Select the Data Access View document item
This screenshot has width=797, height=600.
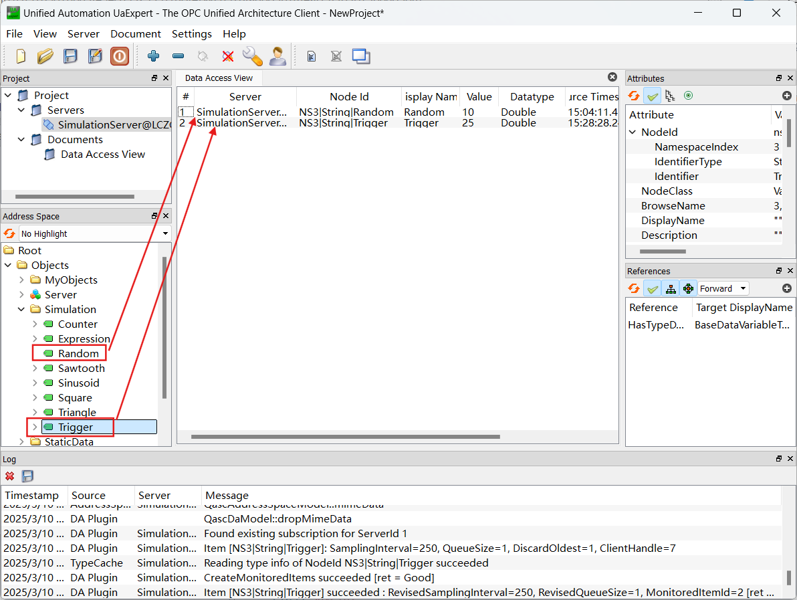(x=103, y=154)
